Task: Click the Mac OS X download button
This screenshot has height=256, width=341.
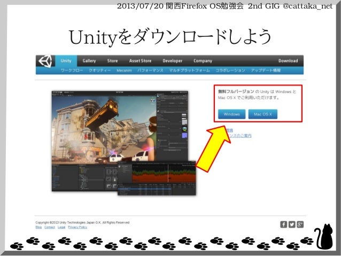Action: click(x=263, y=114)
